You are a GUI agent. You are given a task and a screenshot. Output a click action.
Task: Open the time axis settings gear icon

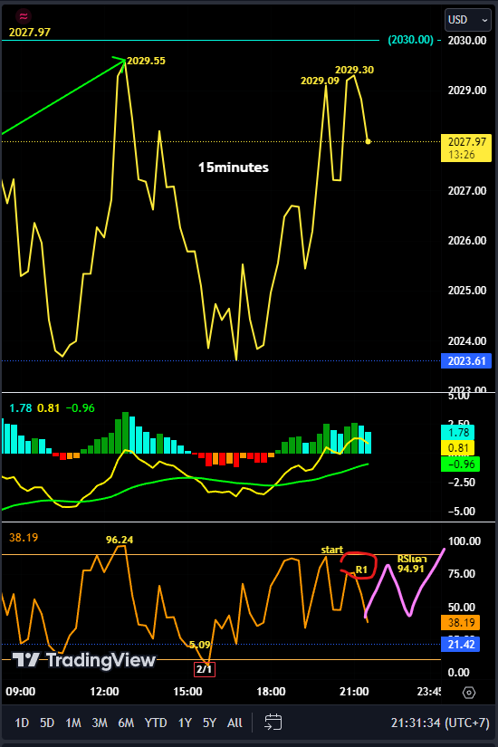(469, 692)
